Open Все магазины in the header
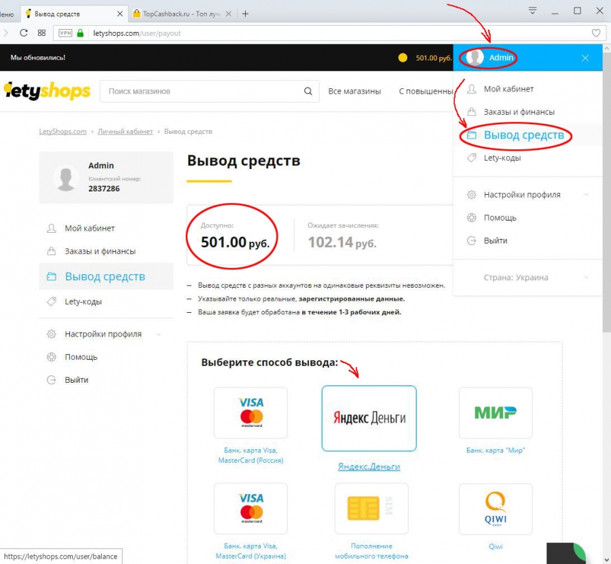 click(x=354, y=92)
